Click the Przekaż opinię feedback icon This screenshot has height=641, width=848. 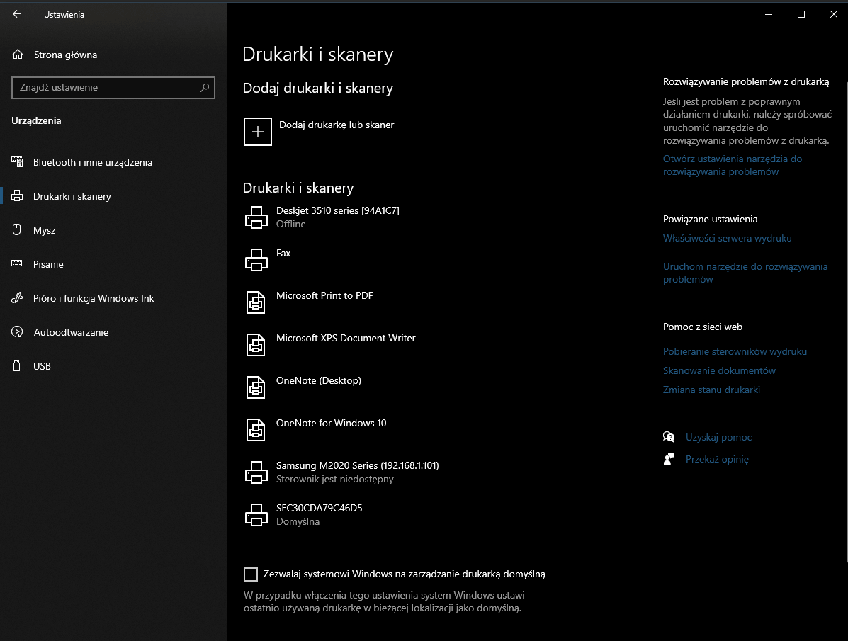click(x=669, y=459)
